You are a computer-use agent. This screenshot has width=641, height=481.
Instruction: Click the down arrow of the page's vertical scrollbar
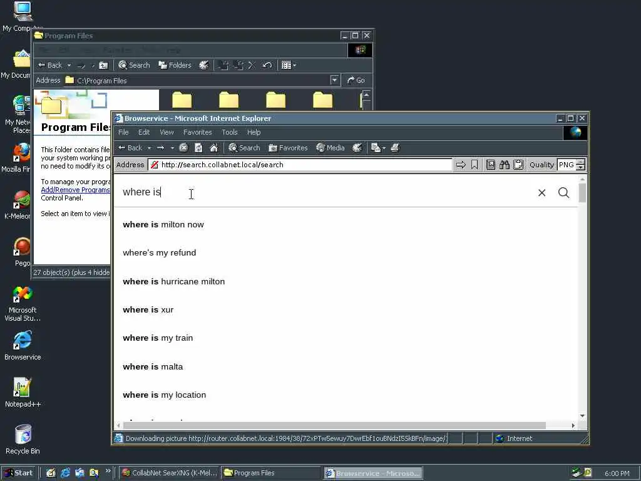coord(583,416)
